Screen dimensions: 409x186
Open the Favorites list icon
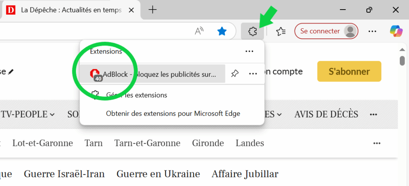click(281, 31)
